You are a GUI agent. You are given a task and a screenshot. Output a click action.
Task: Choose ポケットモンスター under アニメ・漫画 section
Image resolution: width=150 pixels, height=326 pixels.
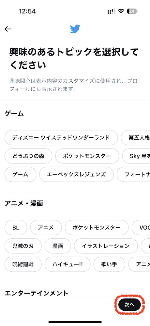[97, 228]
